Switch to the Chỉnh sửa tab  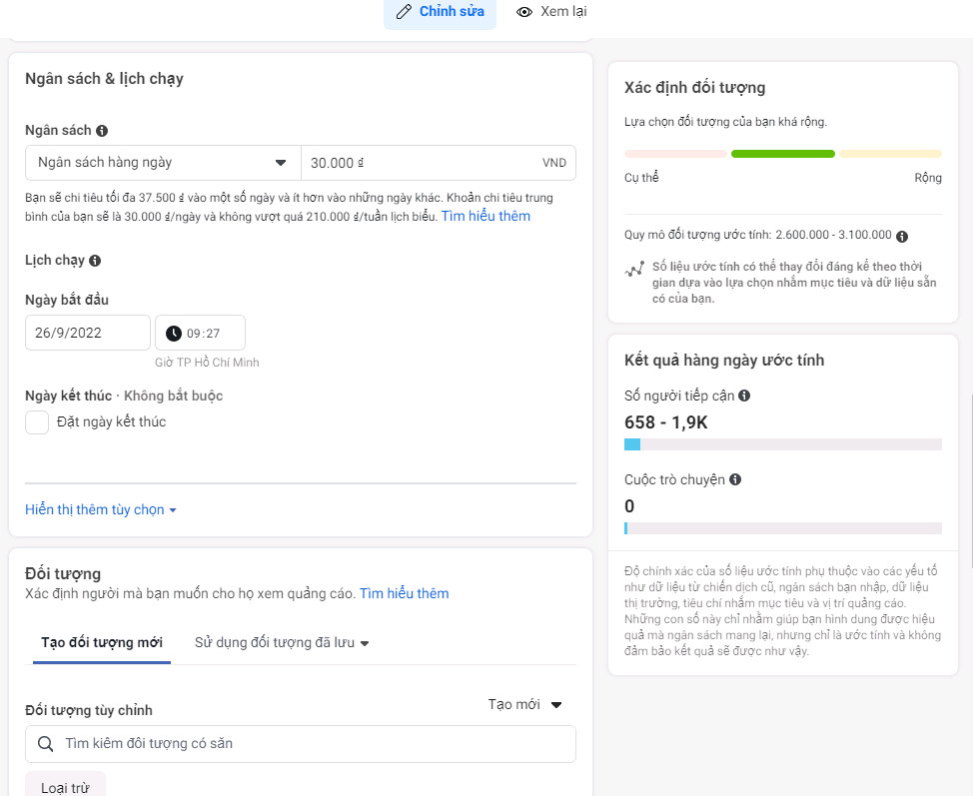click(x=440, y=12)
